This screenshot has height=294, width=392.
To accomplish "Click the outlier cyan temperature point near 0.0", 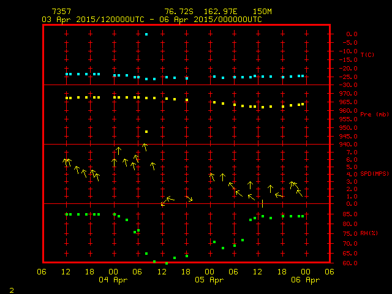I will pyautogui.click(x=146, y=34).
